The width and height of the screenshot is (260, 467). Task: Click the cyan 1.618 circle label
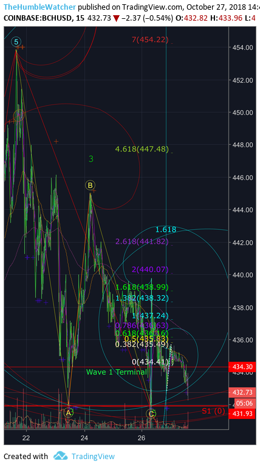pyautogui.click(x=166, y=229)
